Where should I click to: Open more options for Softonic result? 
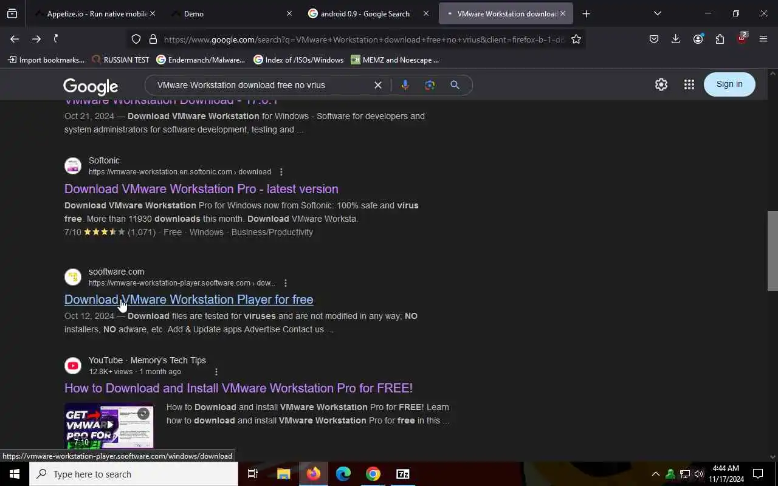(281, 172)
